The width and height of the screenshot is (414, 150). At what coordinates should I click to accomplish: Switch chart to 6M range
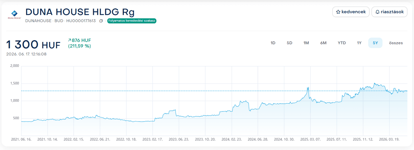click(x=323, y=43)
